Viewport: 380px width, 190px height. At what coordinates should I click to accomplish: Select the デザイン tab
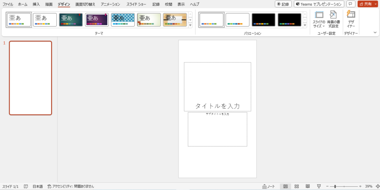tap(64, 4)
